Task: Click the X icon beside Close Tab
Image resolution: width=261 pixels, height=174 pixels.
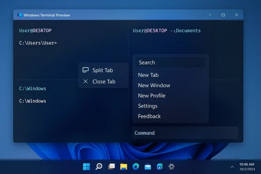Action: (x=86, y=82)
